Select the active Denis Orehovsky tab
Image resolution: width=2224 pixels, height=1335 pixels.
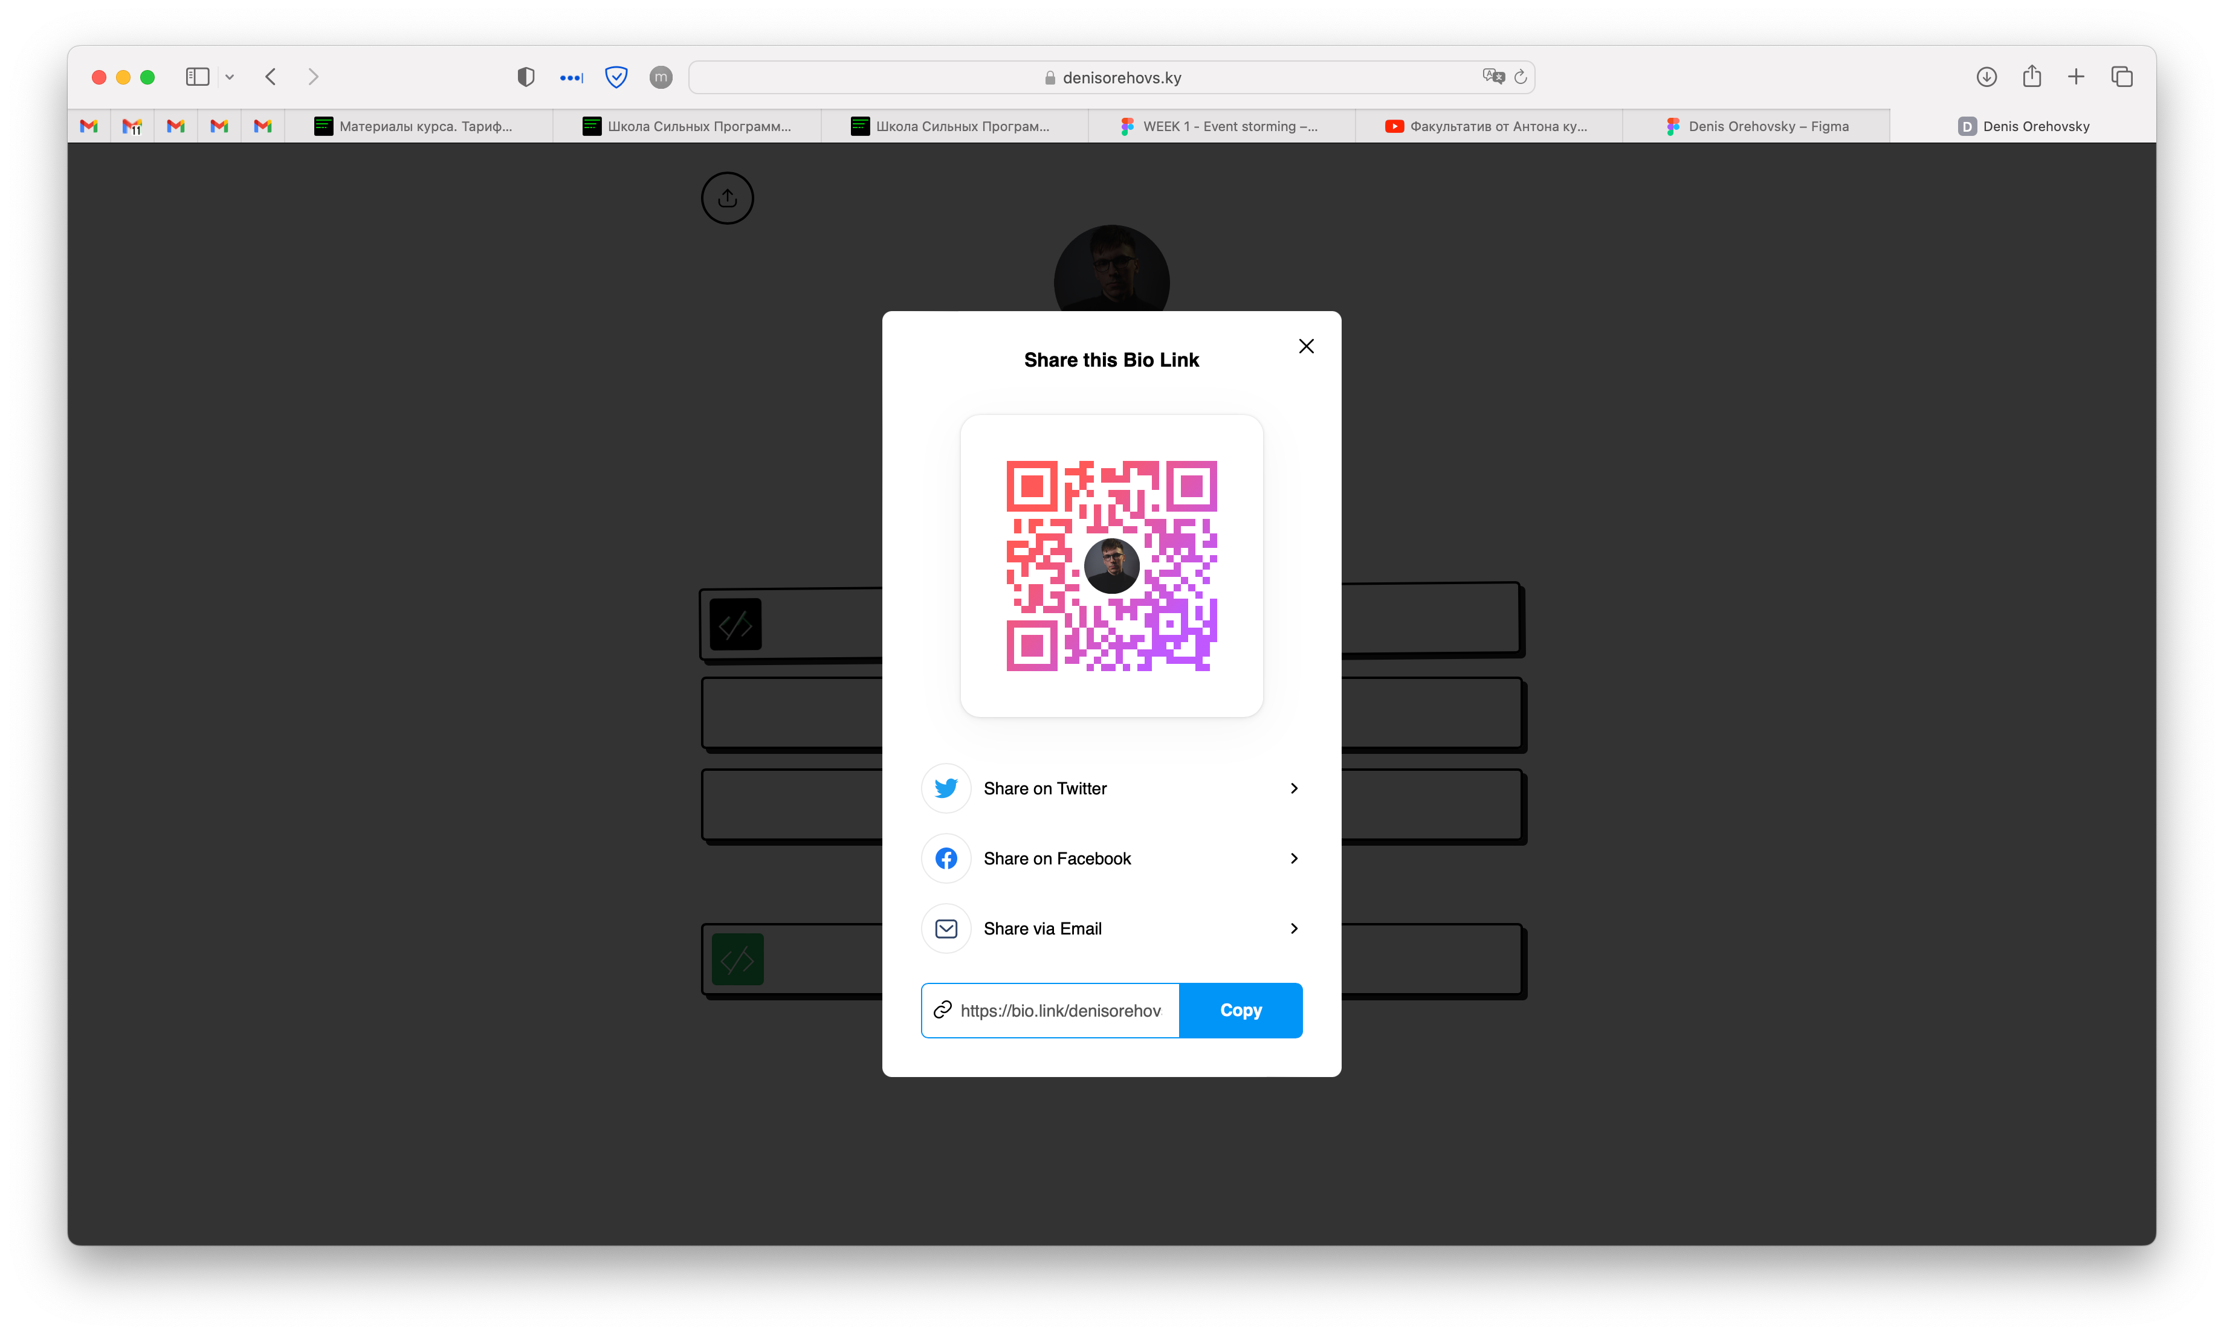[x=2023, y=126]
